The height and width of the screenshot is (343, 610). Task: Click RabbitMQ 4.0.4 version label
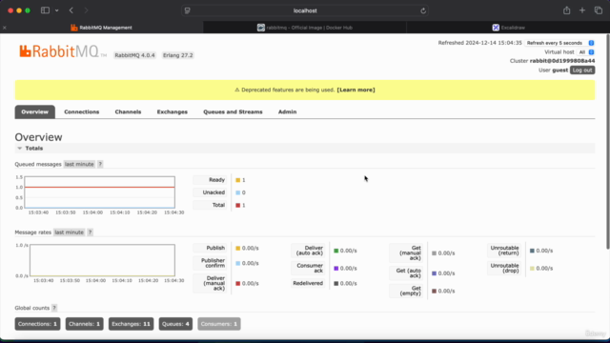click(x=134, y=55)
